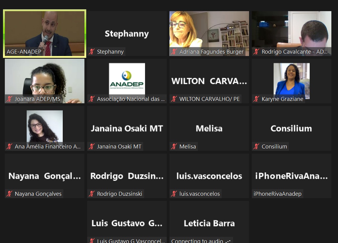Click Karyne Graziane's muted microphone icon
The width and height of the screenshot is (338, 243).
(x=256, y=99)
